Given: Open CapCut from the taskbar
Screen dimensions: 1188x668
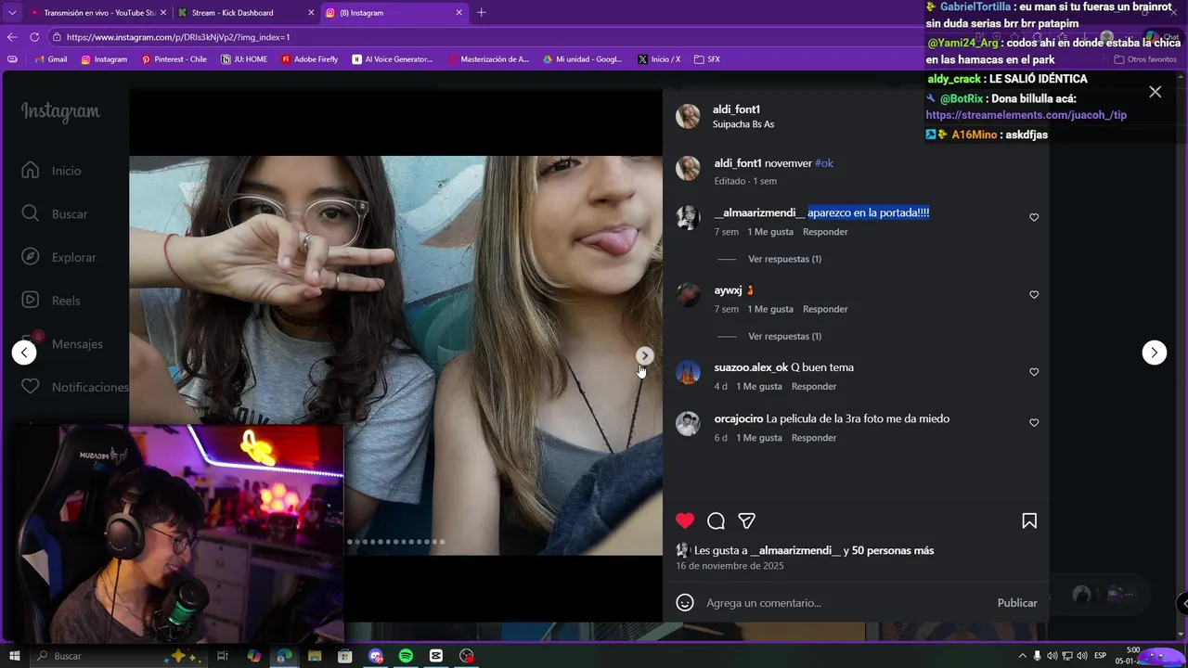Looking at the screenshot, I should (436, 656).
